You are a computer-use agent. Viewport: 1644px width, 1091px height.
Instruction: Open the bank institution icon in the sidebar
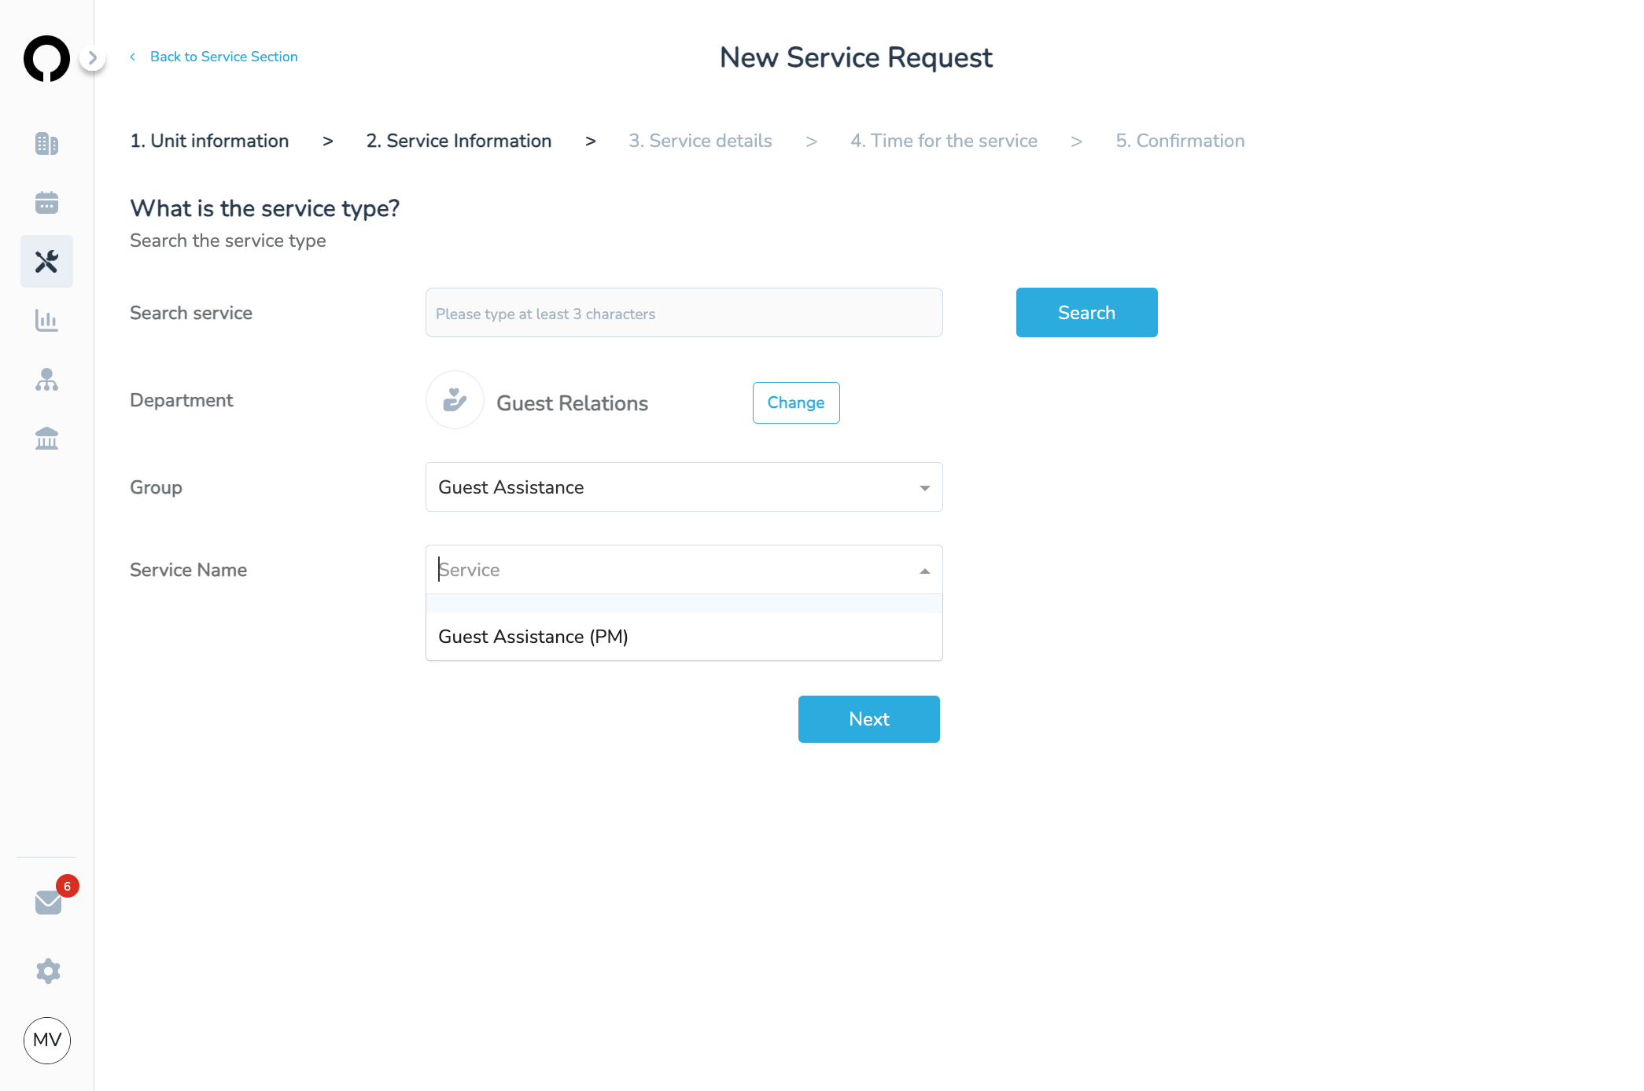click(46, 439)
